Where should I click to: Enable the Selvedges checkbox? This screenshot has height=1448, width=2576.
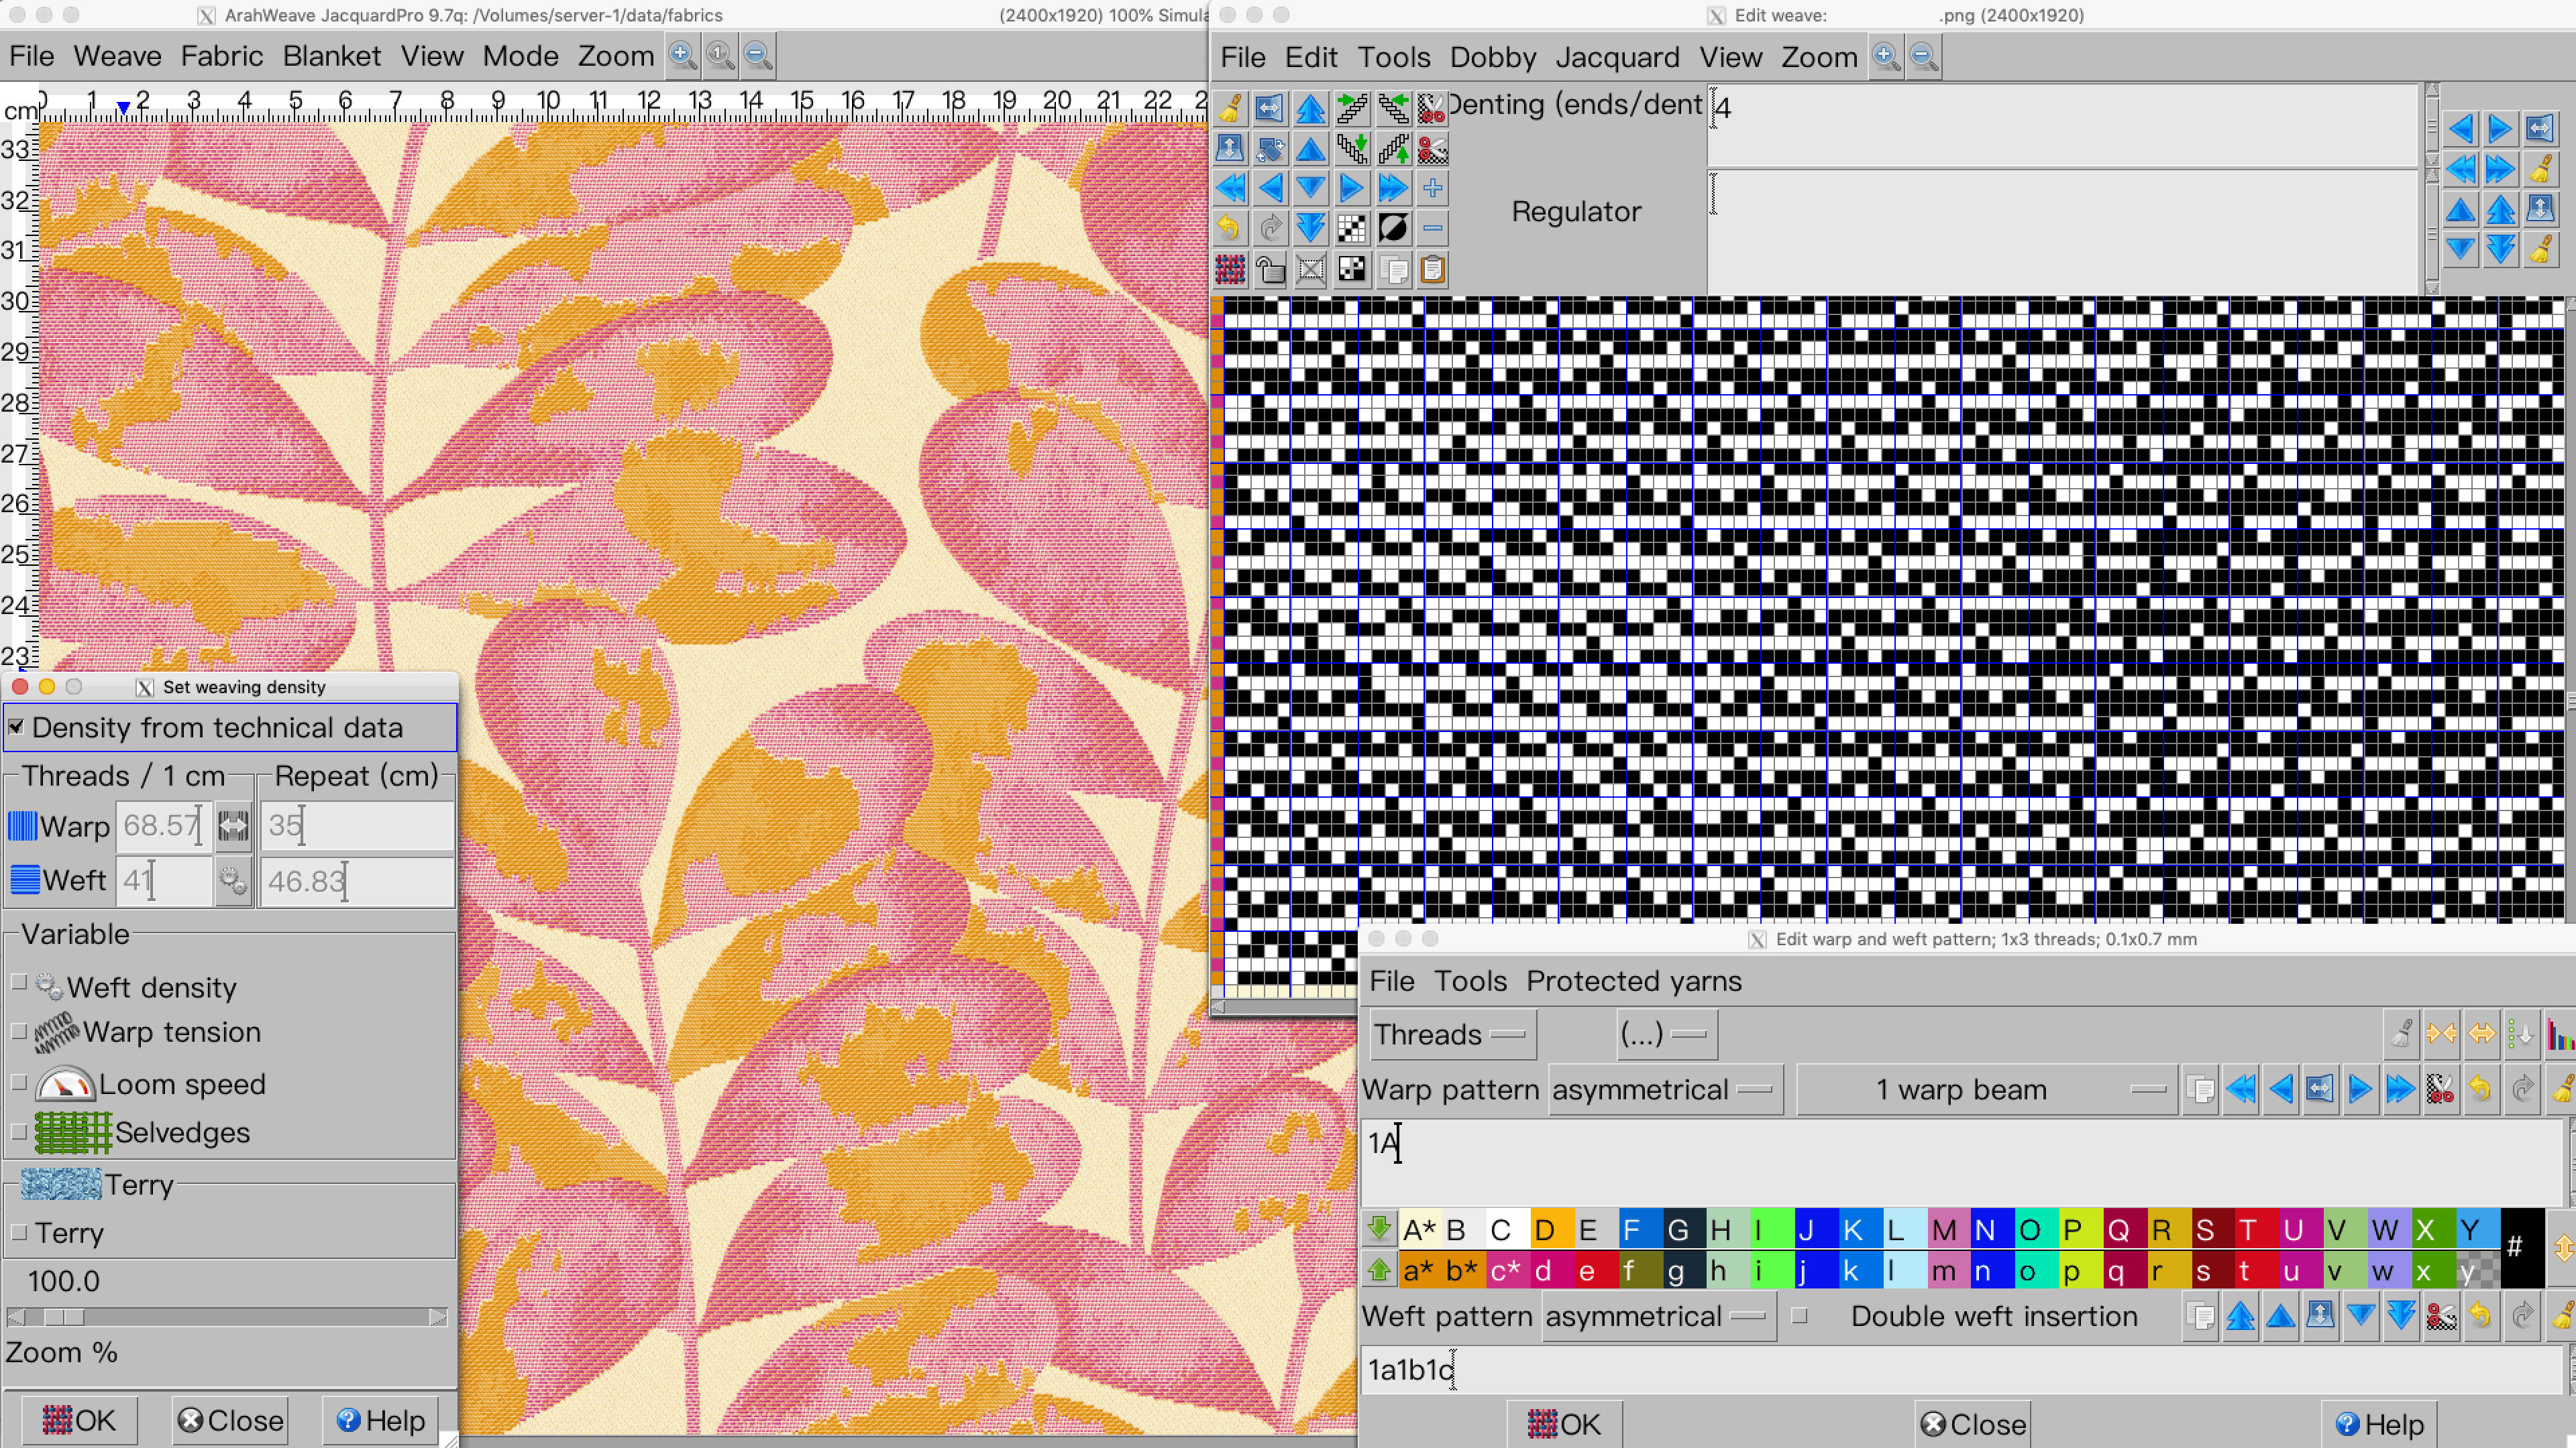(18, 1131)
